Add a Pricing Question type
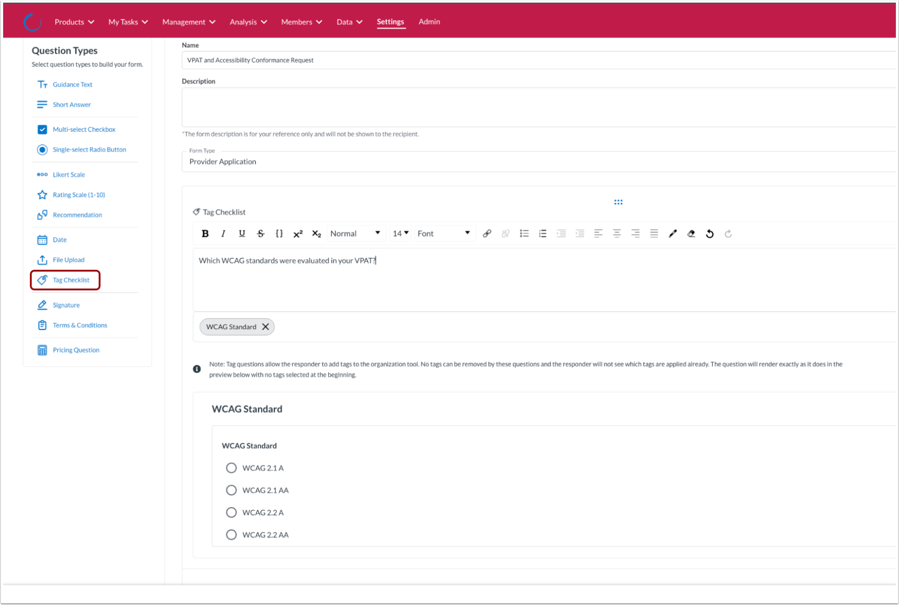Image resolution: width=899 pixels, height=605 pixels. 76,350
